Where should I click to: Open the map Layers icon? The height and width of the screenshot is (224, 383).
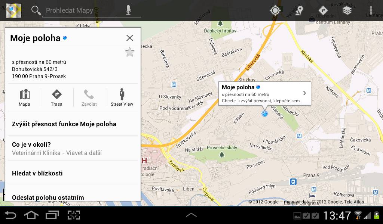click(347, 10)
